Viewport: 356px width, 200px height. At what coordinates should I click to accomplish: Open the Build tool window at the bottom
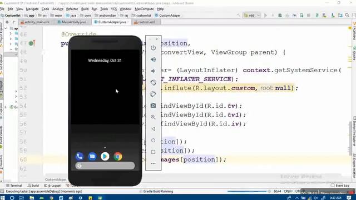[33, 186]
